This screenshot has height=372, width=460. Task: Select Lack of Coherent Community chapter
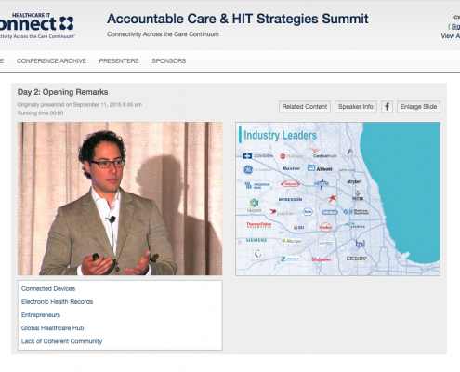pyautogui.click(x=61, y=341)
